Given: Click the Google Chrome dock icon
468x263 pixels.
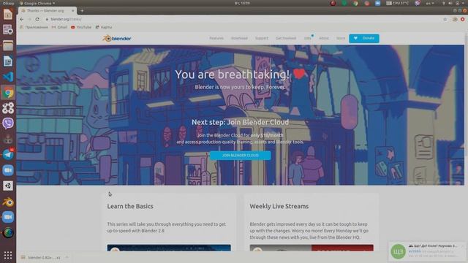Looking at the screenshot, I should click(8, 93).
